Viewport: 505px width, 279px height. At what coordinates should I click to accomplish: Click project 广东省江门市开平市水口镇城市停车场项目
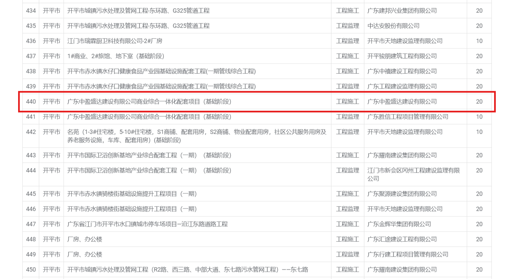click(x=147, y=224)
